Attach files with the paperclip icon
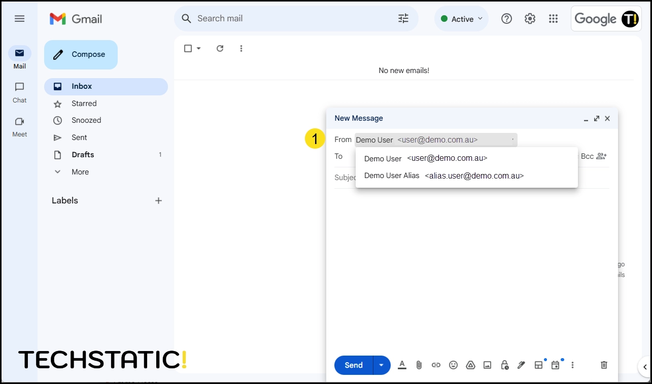 click(419, 365)
